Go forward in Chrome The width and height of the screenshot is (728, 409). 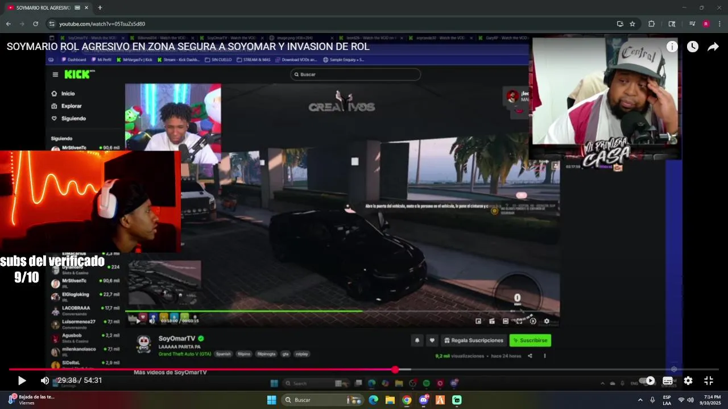(x=22, y=24)
